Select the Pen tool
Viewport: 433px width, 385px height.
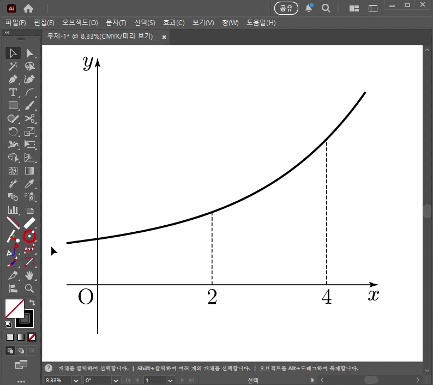coord(13,80)
